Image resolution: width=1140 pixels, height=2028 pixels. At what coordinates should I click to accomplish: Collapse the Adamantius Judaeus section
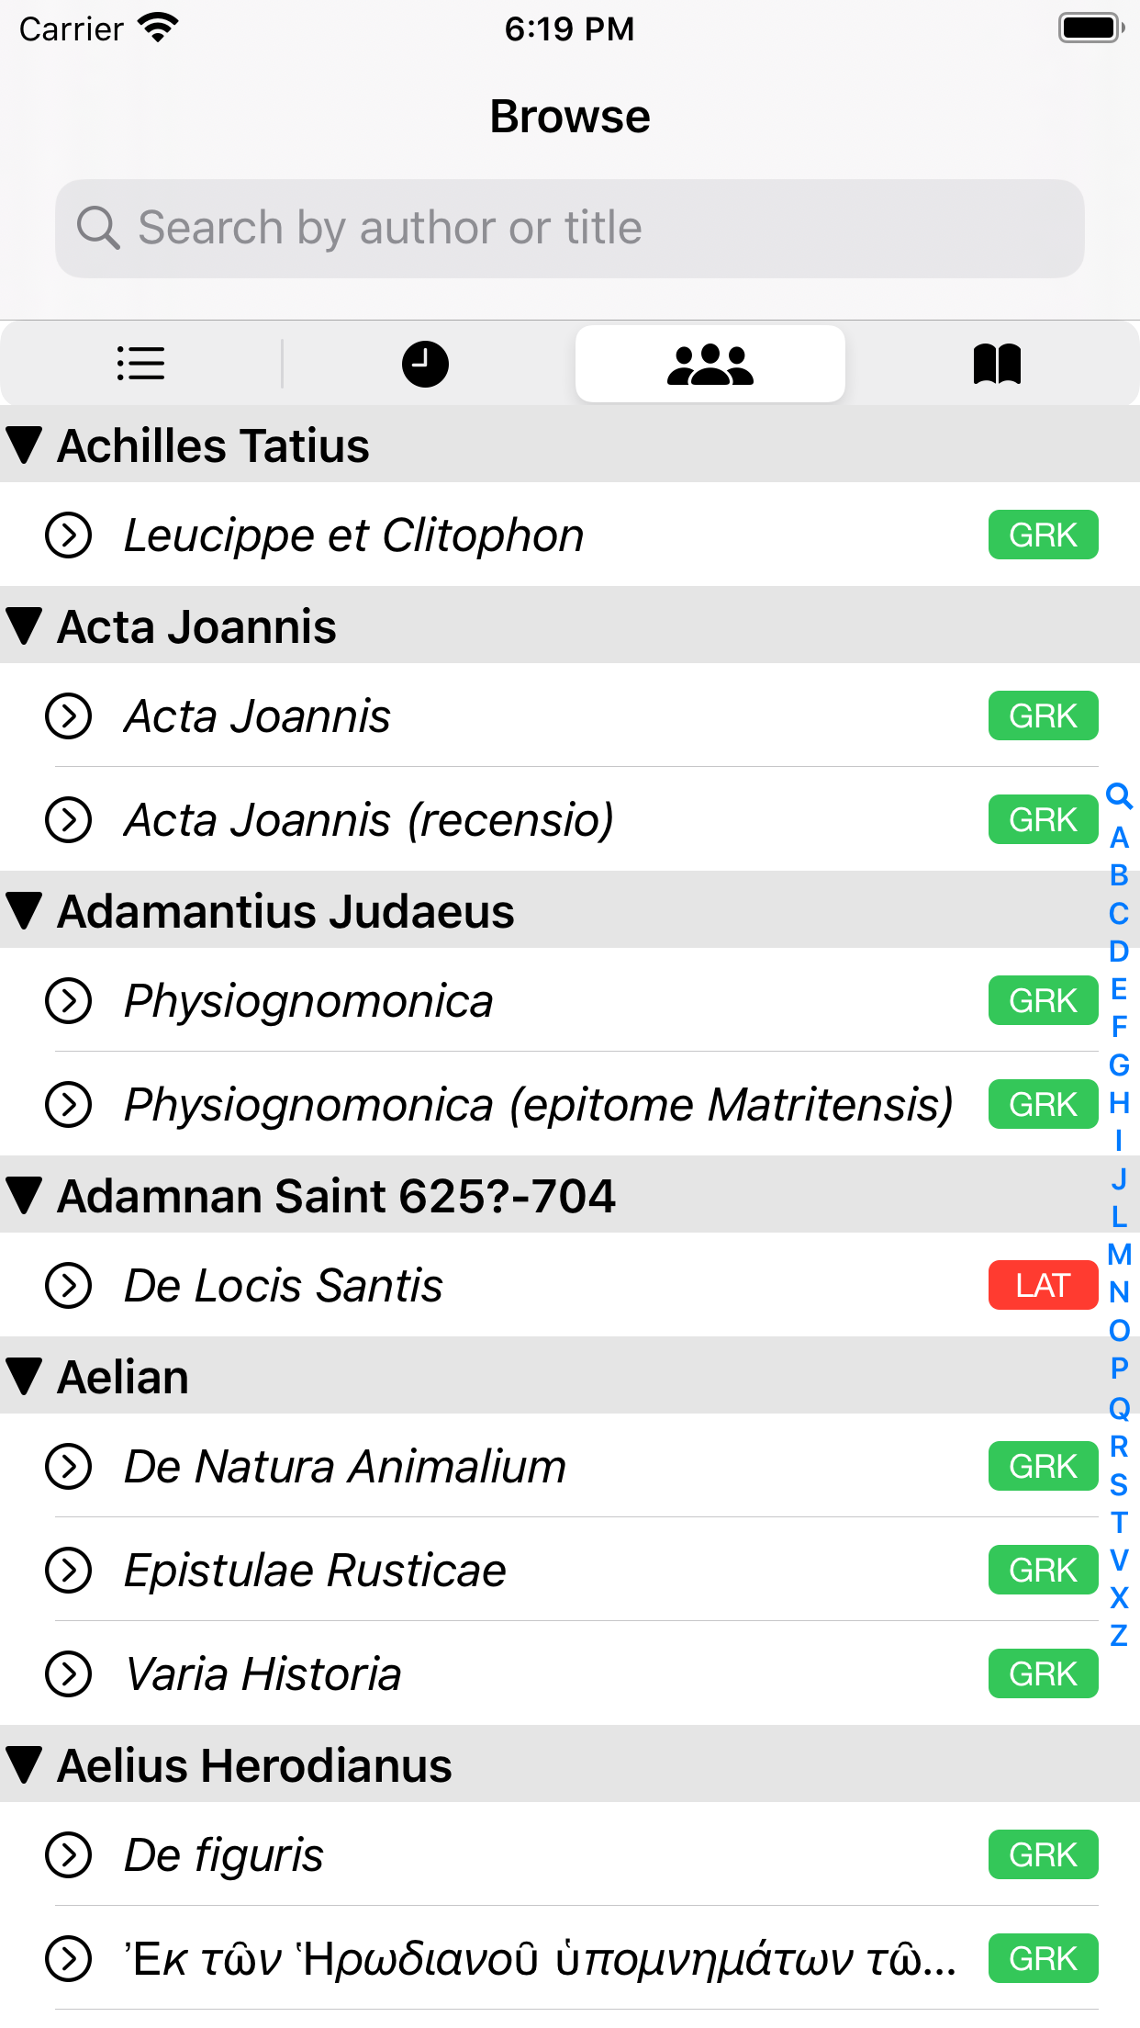coord(25,911)
